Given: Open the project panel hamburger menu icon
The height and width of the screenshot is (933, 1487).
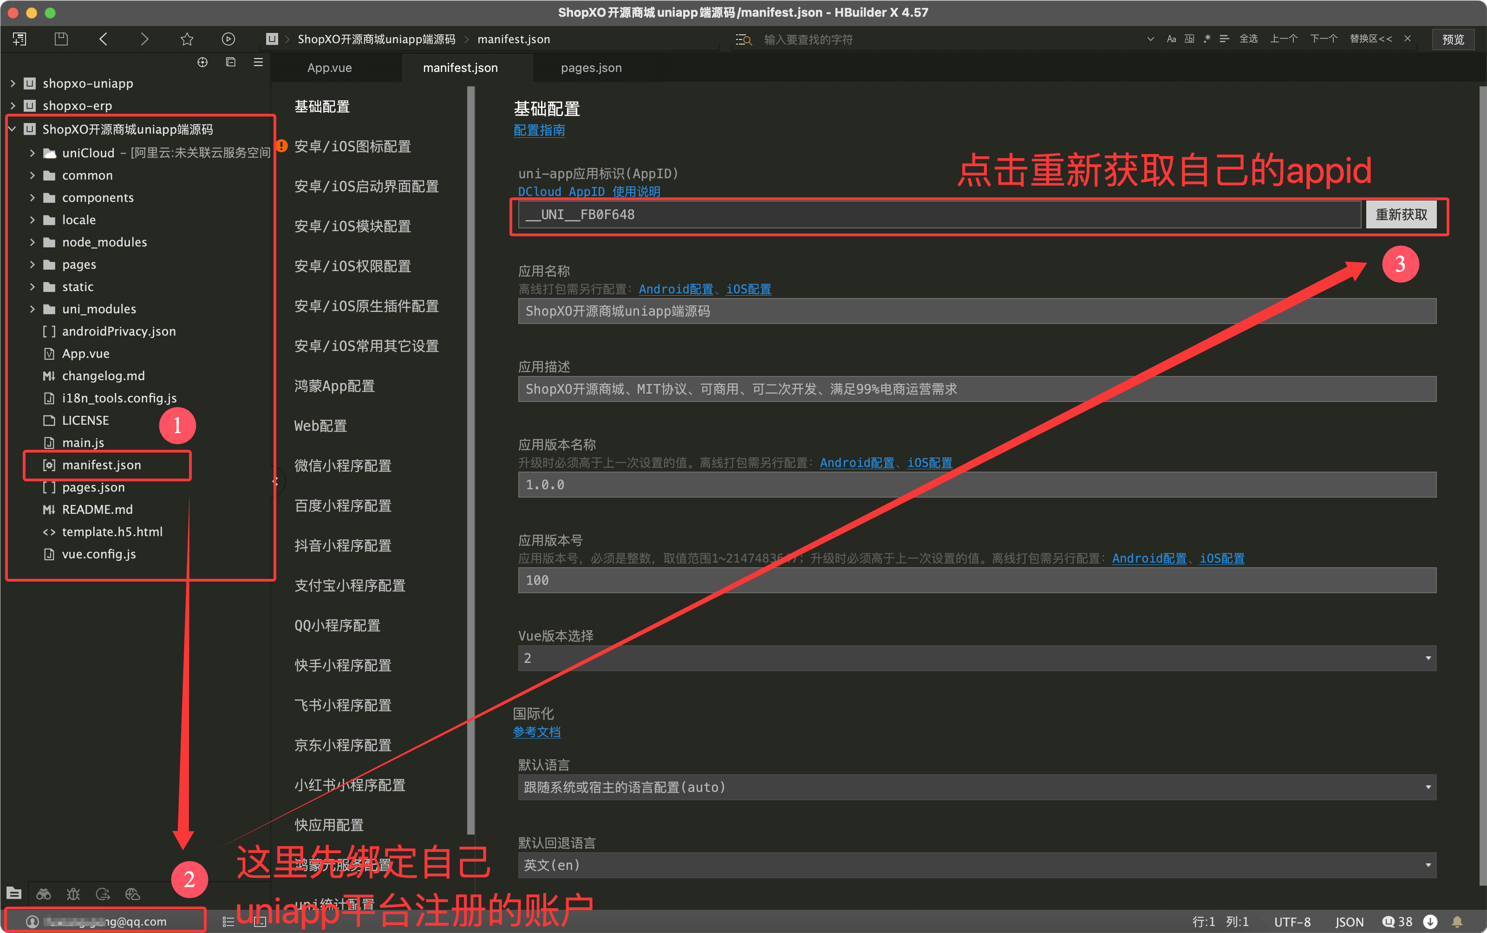Looking at the screenshot, I should 259,62.
